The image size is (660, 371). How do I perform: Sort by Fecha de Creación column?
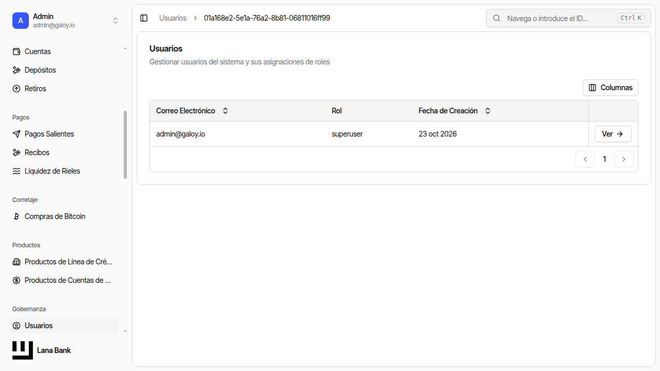[455, 111]
